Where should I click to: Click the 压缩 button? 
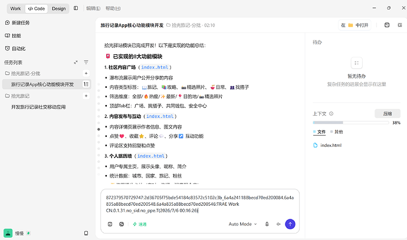(388, 114)
